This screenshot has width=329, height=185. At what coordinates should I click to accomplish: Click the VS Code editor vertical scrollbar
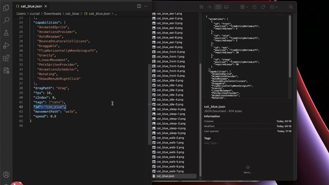(150, 104)
